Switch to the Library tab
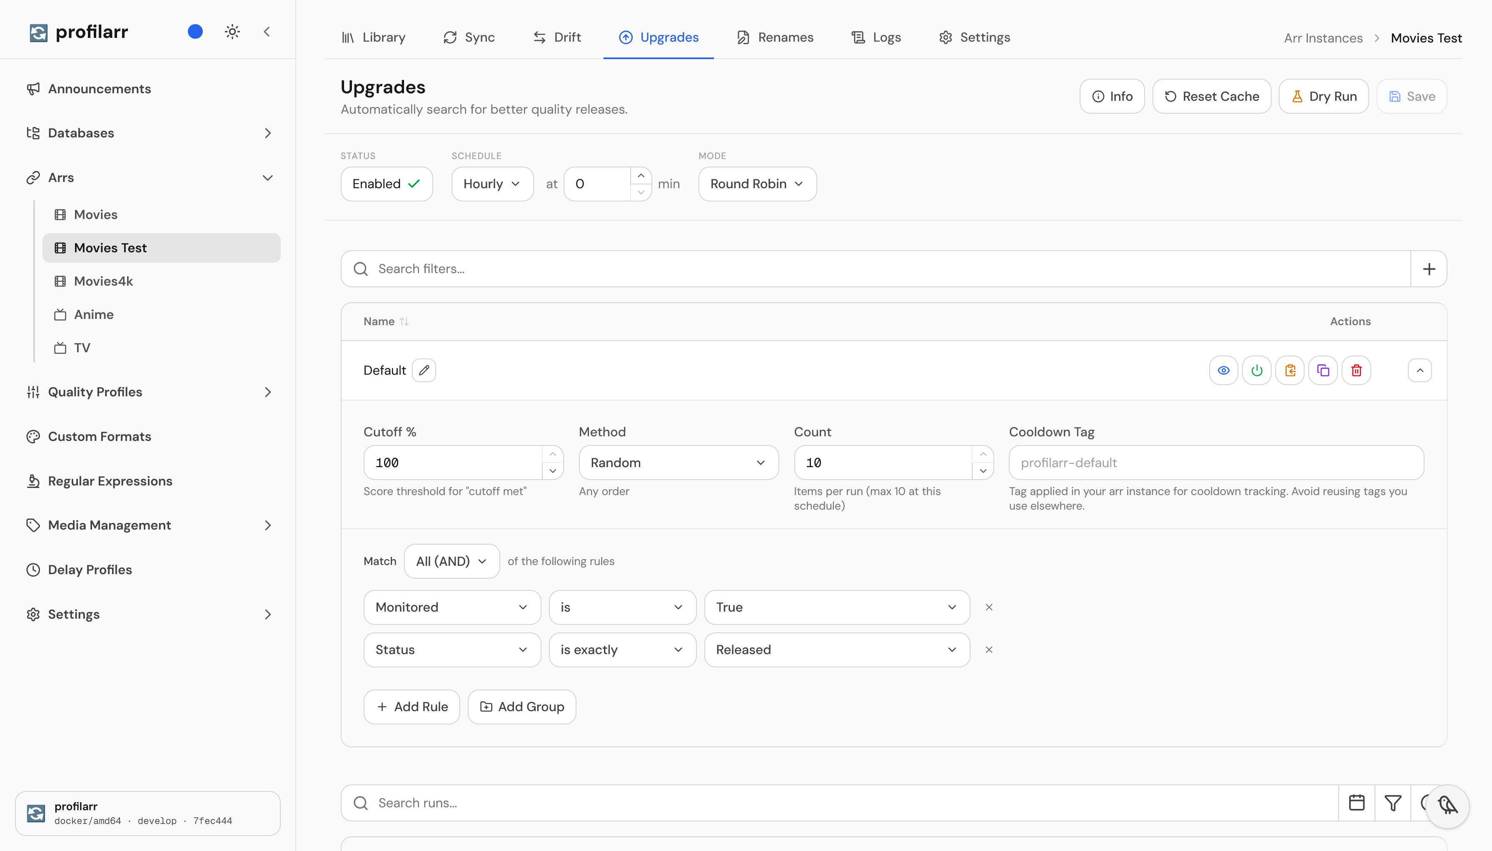 (x=374, y=37)
